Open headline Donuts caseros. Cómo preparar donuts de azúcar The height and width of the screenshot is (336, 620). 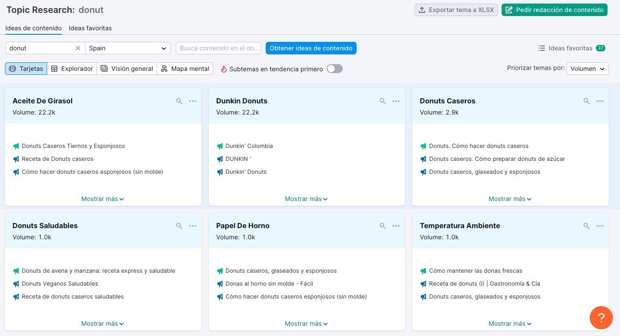pos(497,159)
